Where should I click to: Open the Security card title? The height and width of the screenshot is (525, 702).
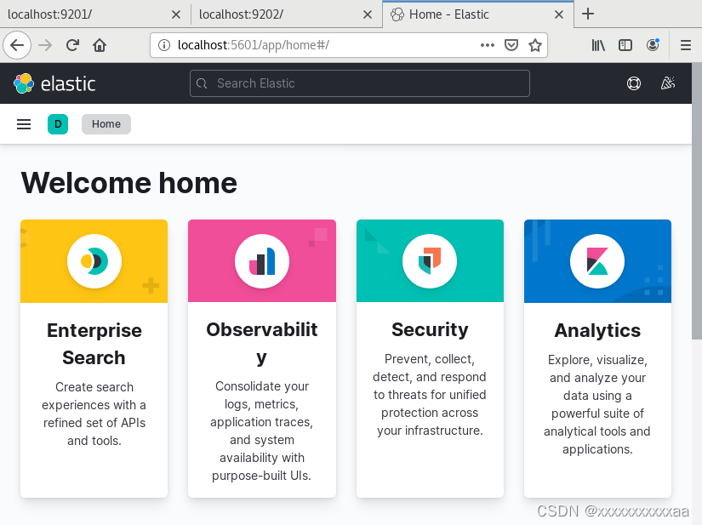[430, 329]
